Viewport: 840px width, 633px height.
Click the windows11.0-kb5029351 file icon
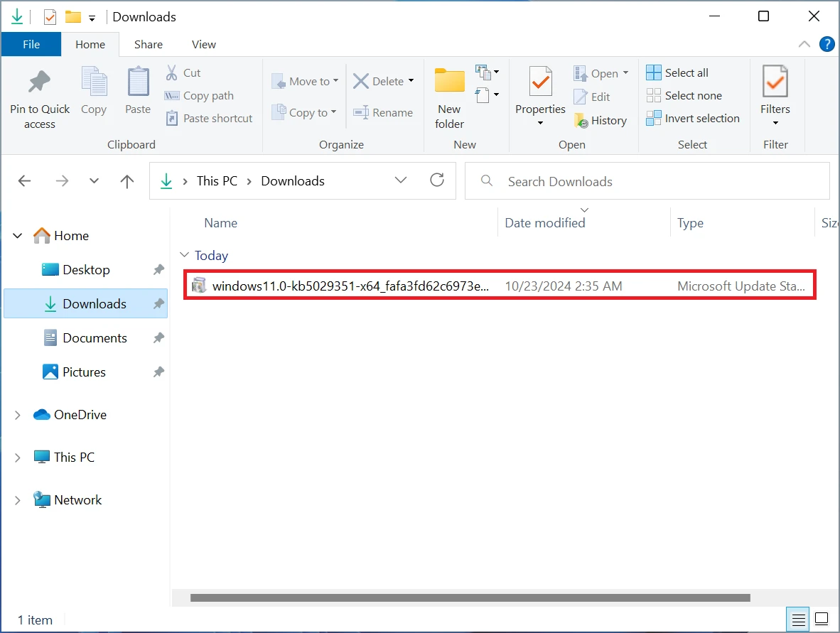click(199, 286)
